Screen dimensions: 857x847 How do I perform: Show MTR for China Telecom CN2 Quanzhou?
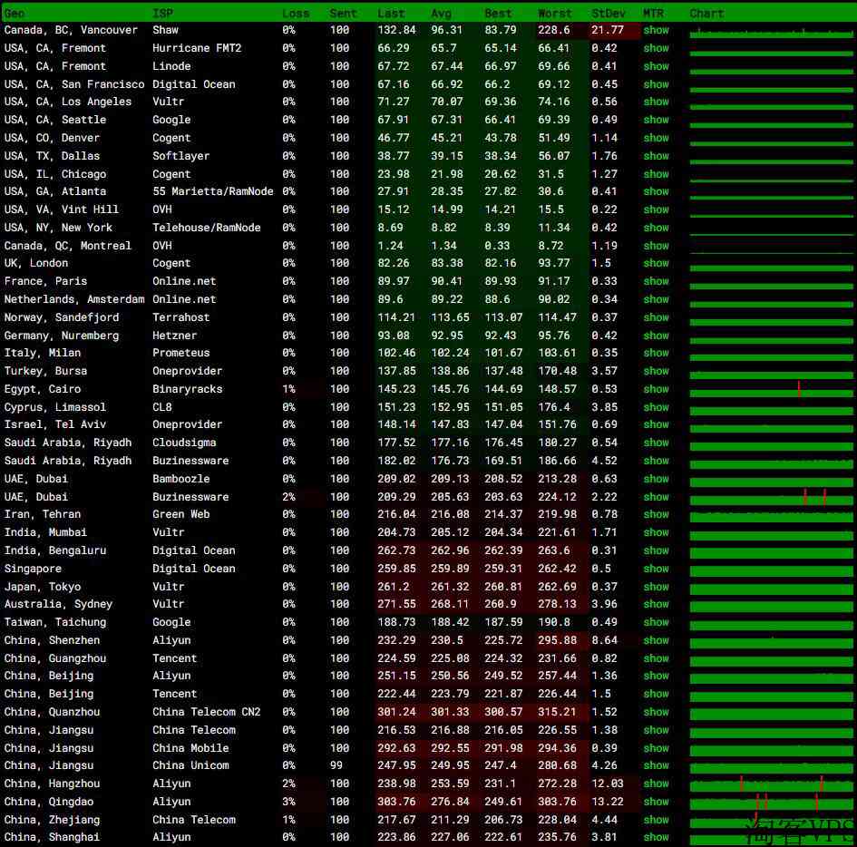(x=656, y=712)
